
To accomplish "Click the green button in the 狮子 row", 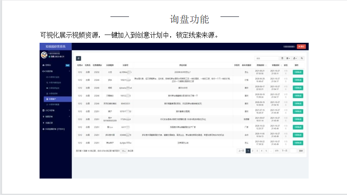I will pyautogui.click(x=298, y=111).
